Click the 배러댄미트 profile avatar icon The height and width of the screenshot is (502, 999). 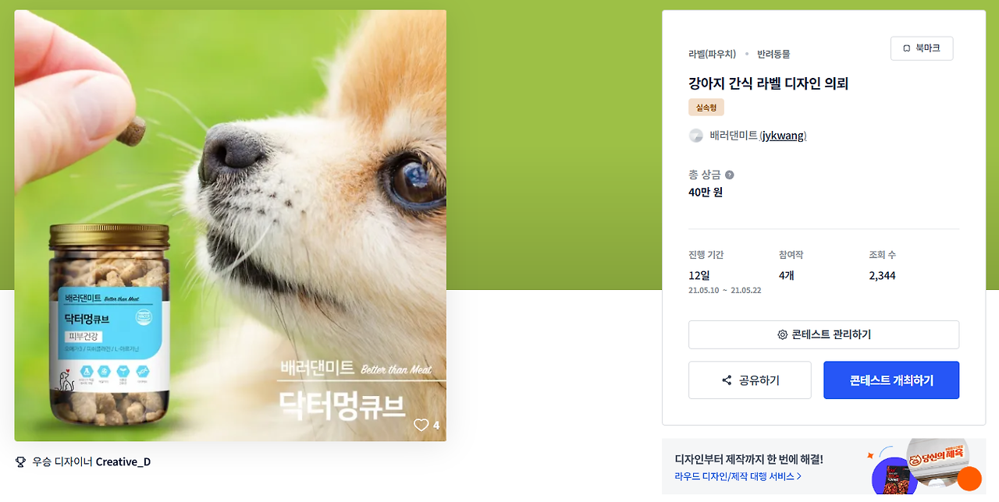pyautogui.click(x=696, y=136)
